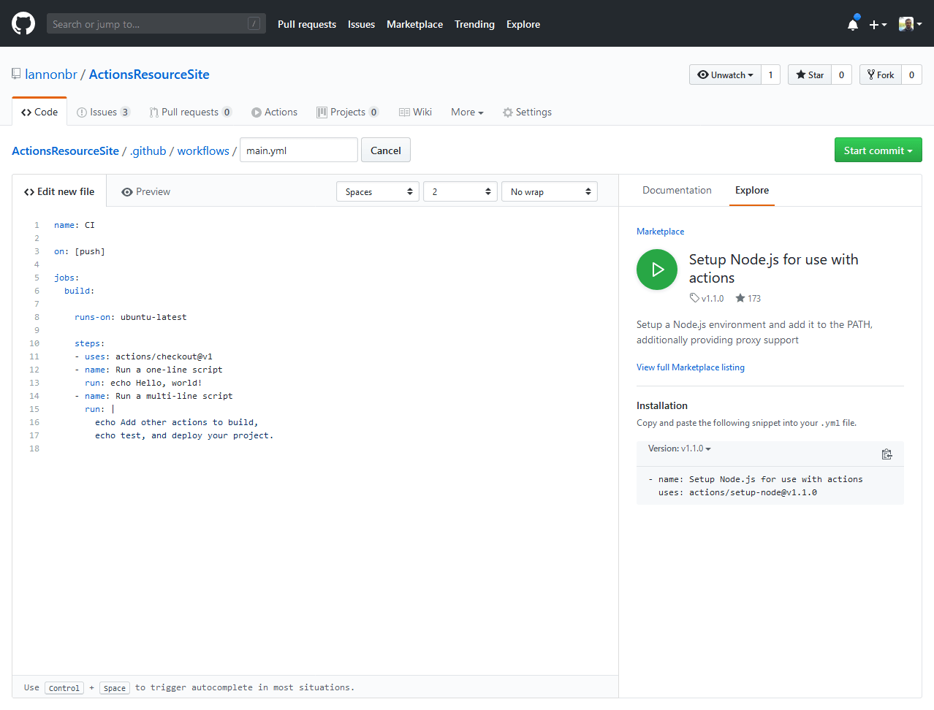This screenshot has width=934, height=710.
Task: Open ActionsResourceSite breadcrumb link
Action: 65,150
